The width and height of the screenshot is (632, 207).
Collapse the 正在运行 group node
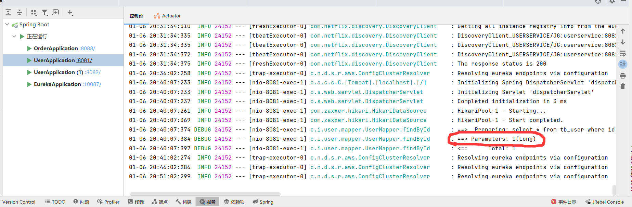[x=14, y=36]
